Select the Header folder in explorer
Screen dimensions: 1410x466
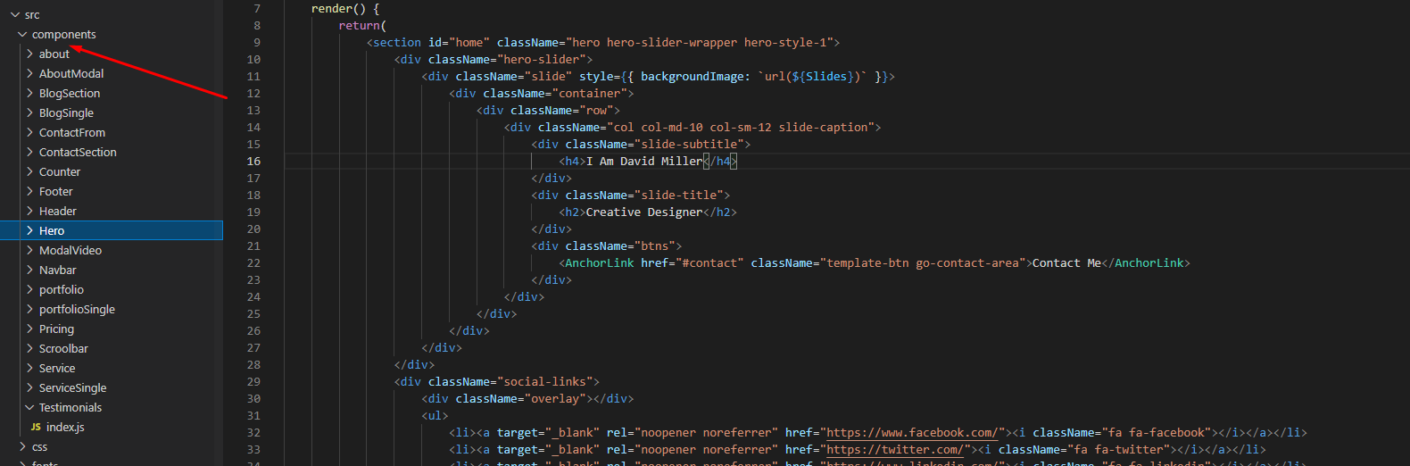coord(57,212)
